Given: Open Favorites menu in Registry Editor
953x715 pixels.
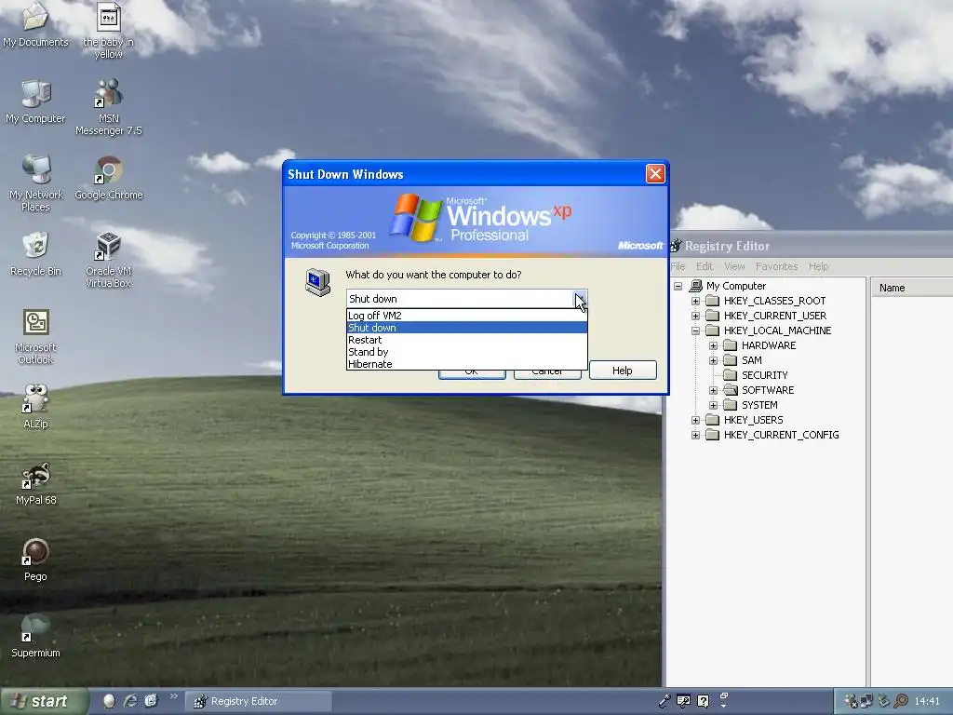Looking at the screenshot, I should 777,266.
